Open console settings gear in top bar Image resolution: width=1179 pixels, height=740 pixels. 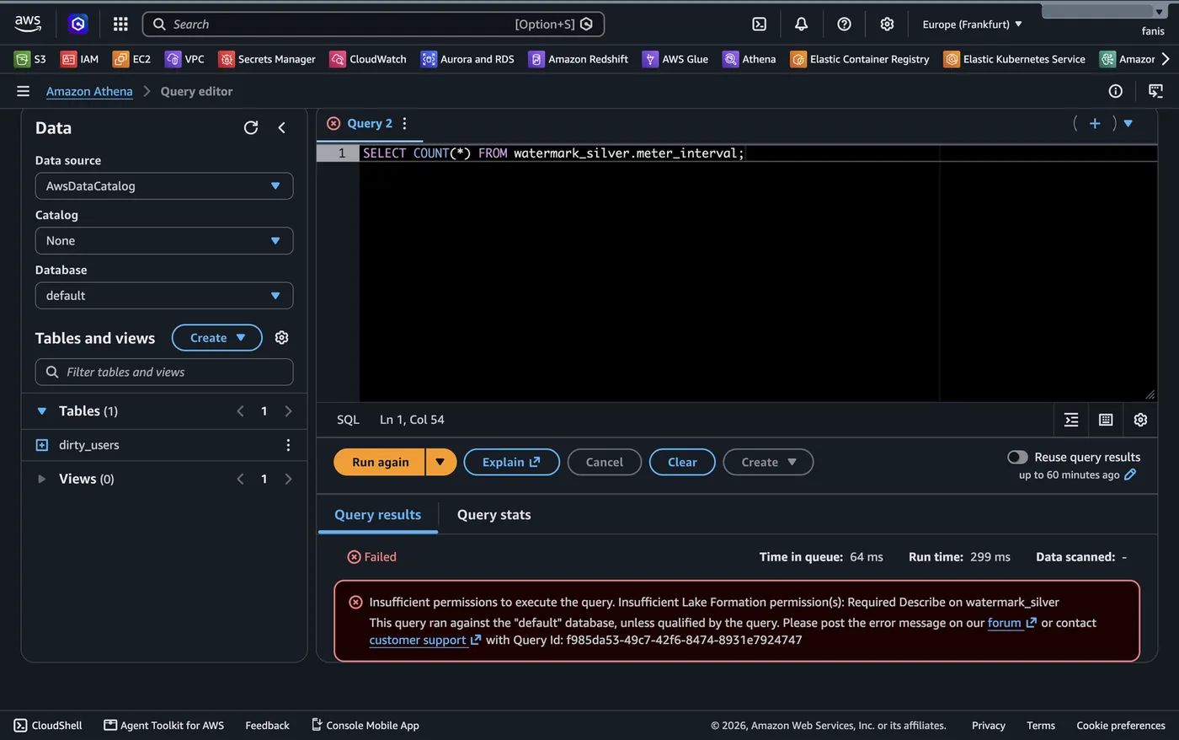887,24
